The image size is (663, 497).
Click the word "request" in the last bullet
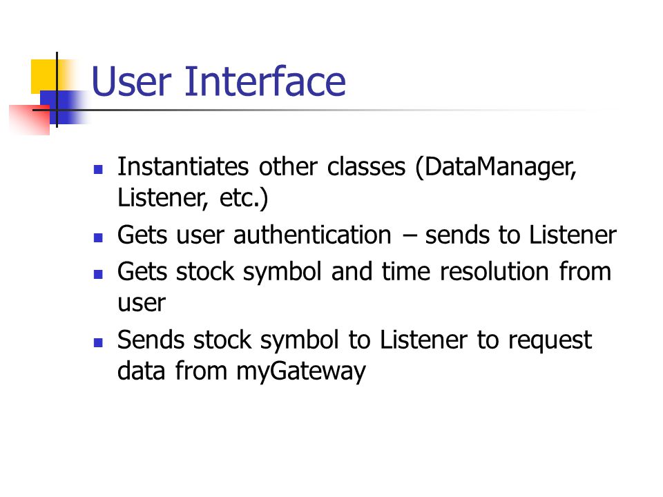(550, 342)
